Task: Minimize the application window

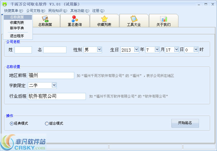Action: (199, 4)
